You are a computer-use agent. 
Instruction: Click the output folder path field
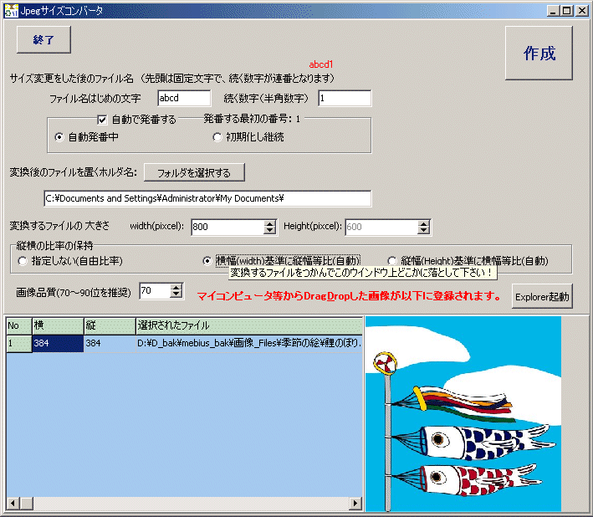click(x=207, y=198)
